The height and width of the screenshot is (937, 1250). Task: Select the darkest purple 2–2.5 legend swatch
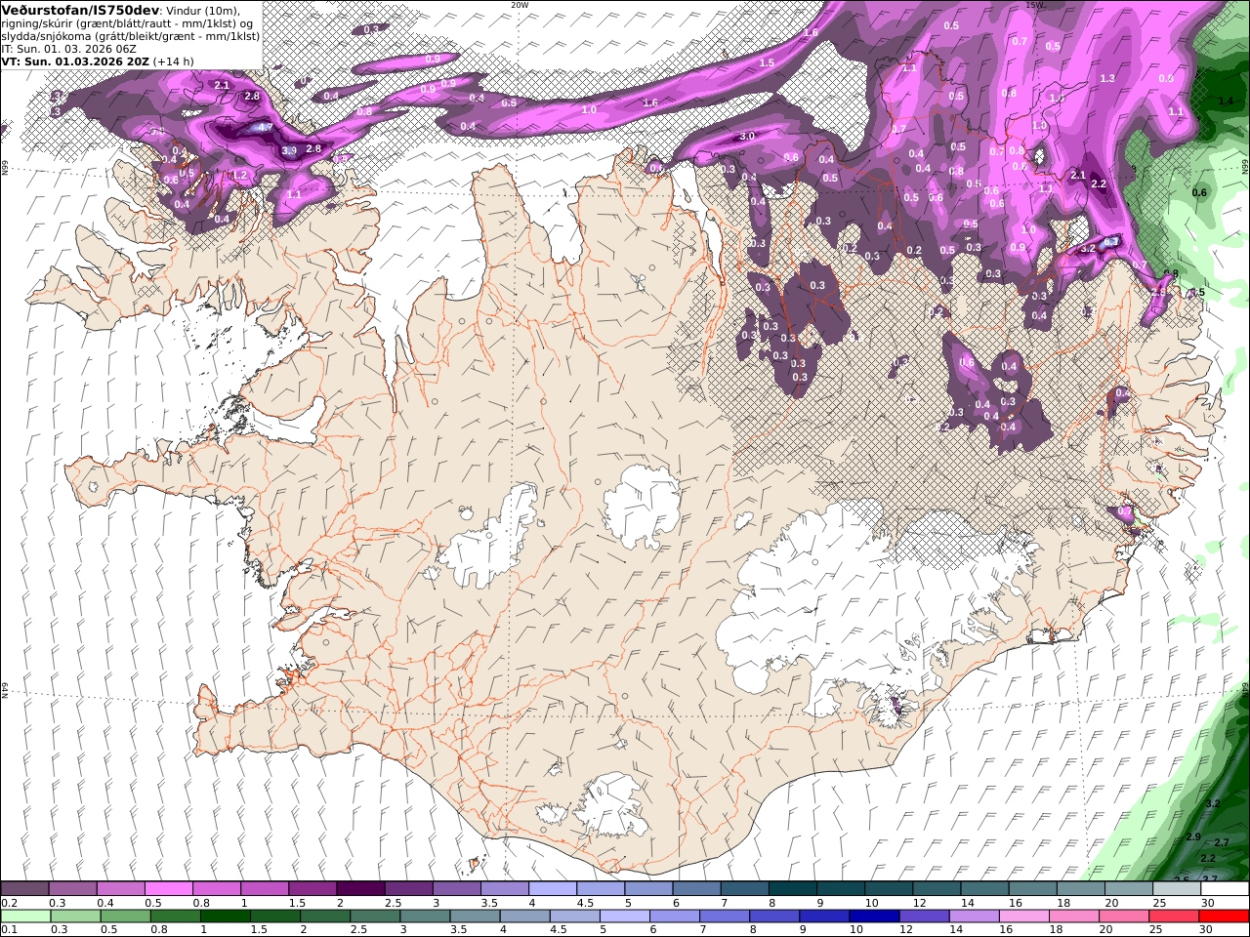tap(360, 889)
